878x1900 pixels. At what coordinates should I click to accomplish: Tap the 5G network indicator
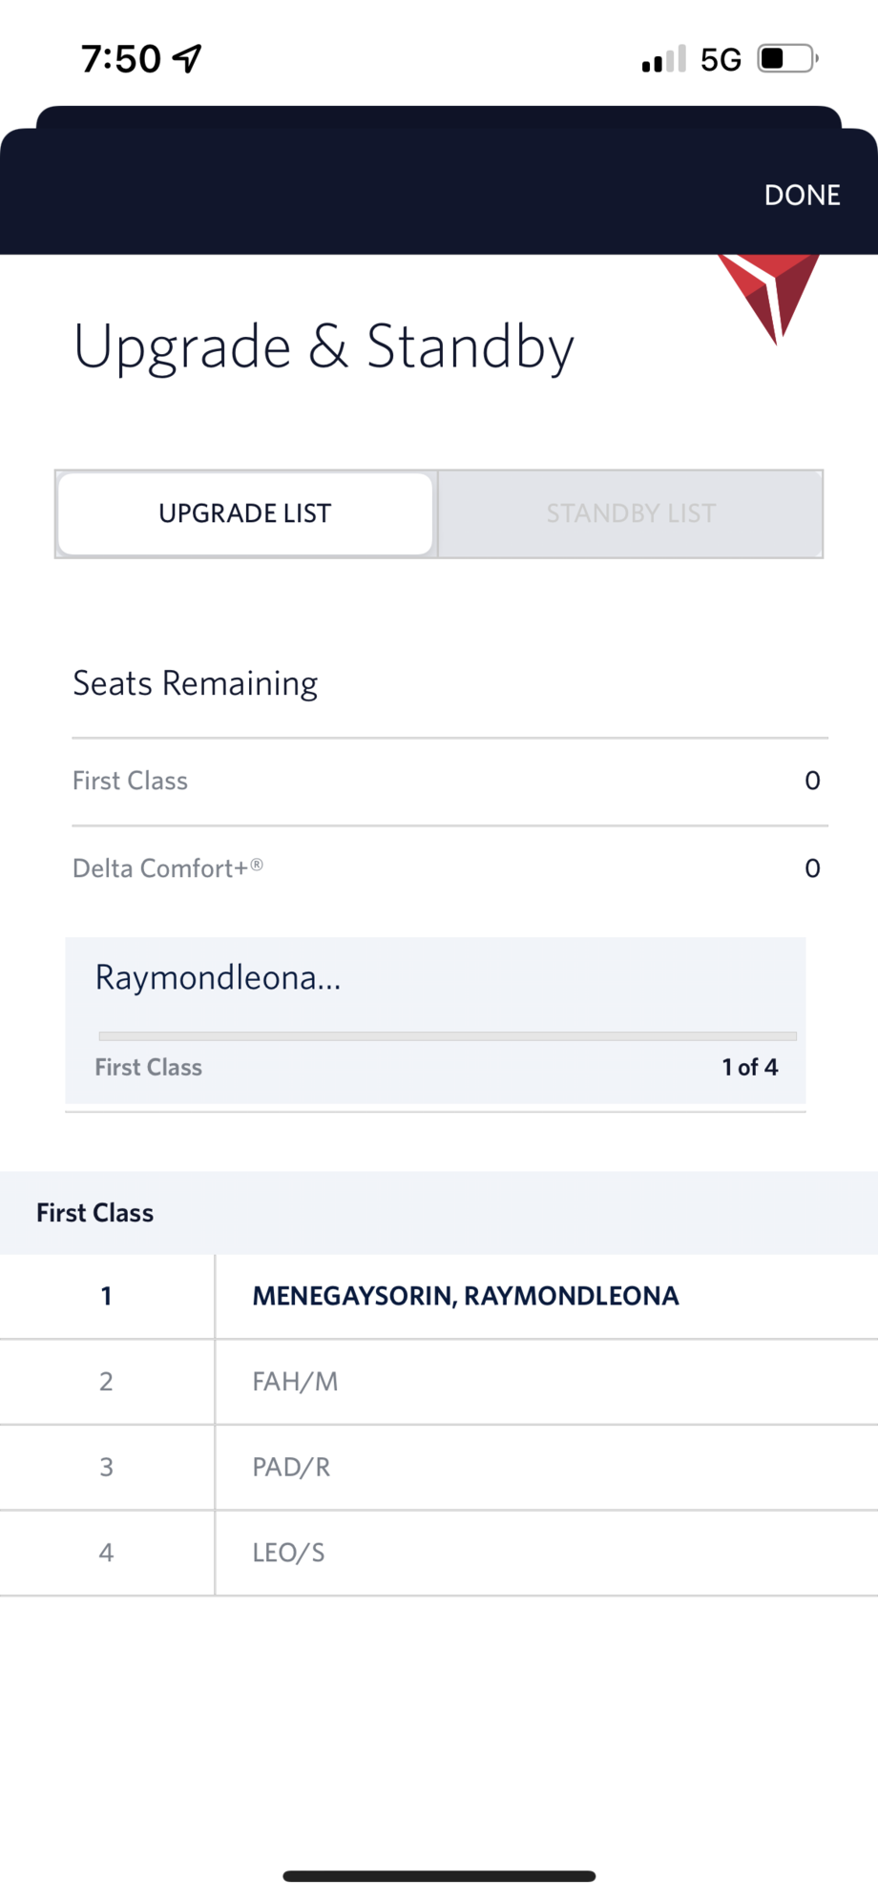coord(721,59)
